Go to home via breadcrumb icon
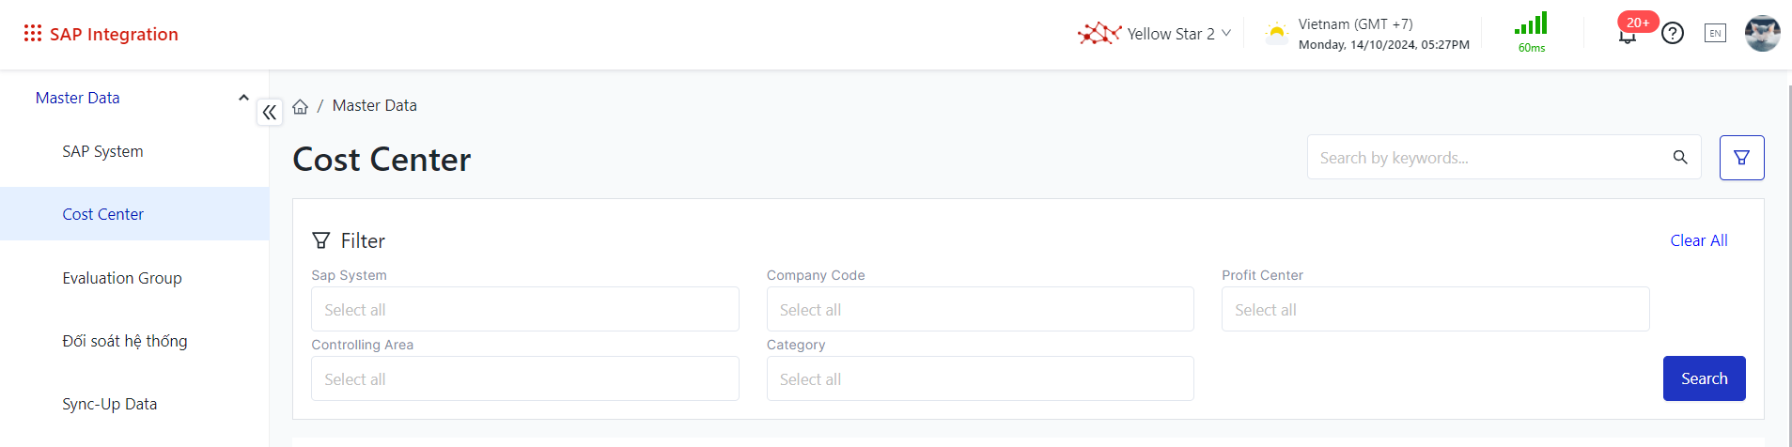The height and width of the screenshot is (447, 1792). [x=301, y=106]
